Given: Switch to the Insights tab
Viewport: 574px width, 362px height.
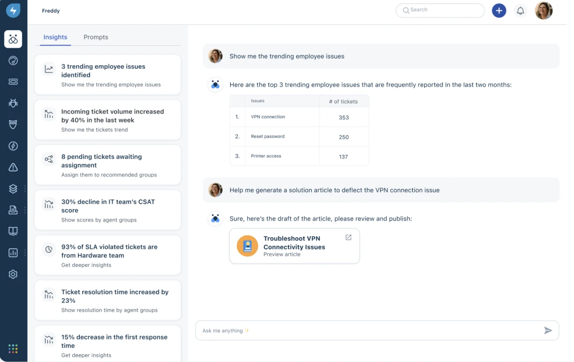Looking at the screenshot, I should (x=55, y=37).
